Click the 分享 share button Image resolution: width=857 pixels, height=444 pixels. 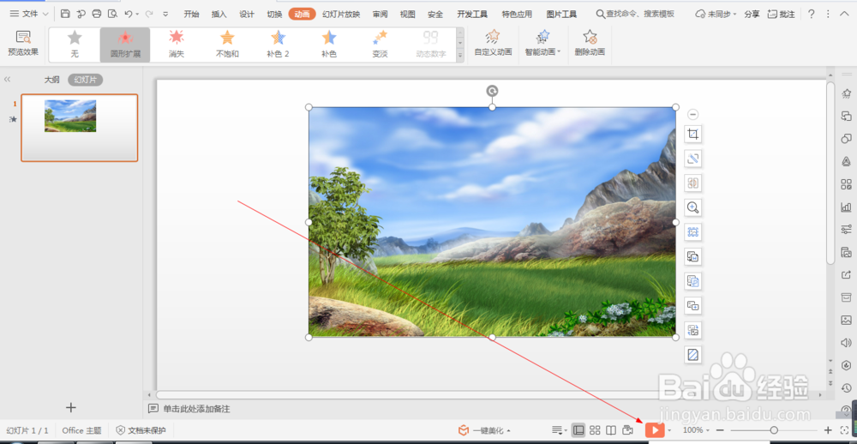752,15
